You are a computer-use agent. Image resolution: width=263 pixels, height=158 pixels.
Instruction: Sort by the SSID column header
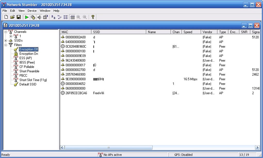point(119,32)
